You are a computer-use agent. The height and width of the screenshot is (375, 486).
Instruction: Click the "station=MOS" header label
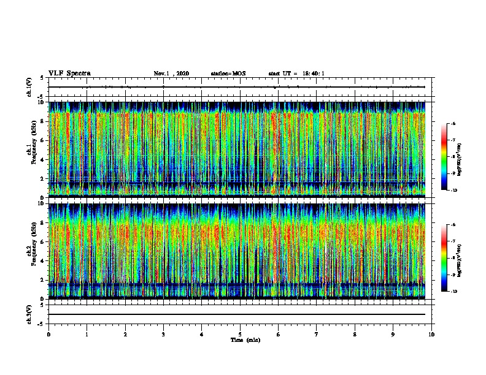pyautogui.click(x=228, y=74)
